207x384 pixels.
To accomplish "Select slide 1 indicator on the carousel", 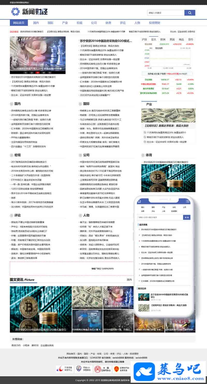I will tap(26, 73).
